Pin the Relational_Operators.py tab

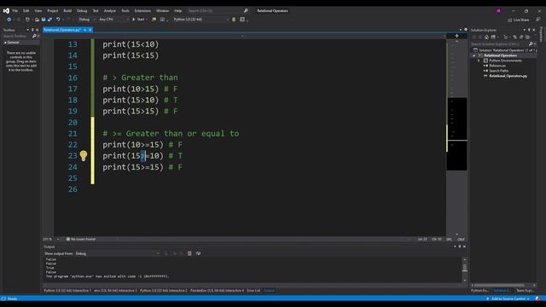coord(85,30)
